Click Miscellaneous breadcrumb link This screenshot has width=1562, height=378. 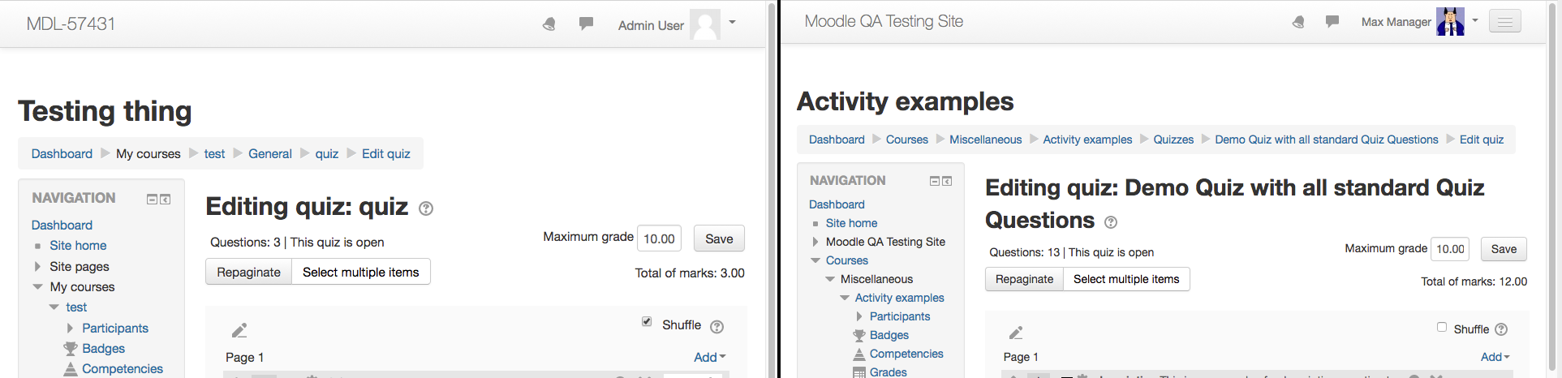click(x=986, y=140)
